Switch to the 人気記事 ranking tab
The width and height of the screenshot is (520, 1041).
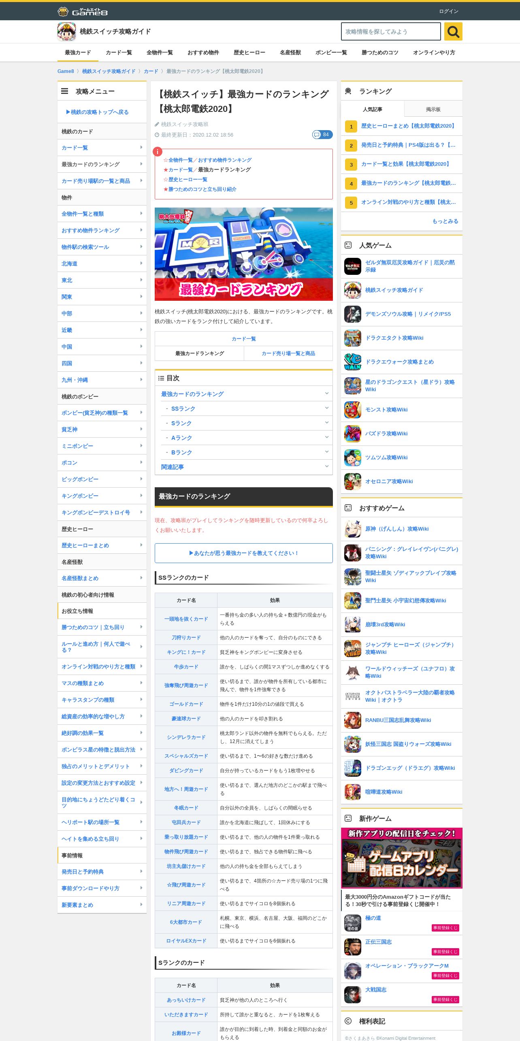point(373,109)
